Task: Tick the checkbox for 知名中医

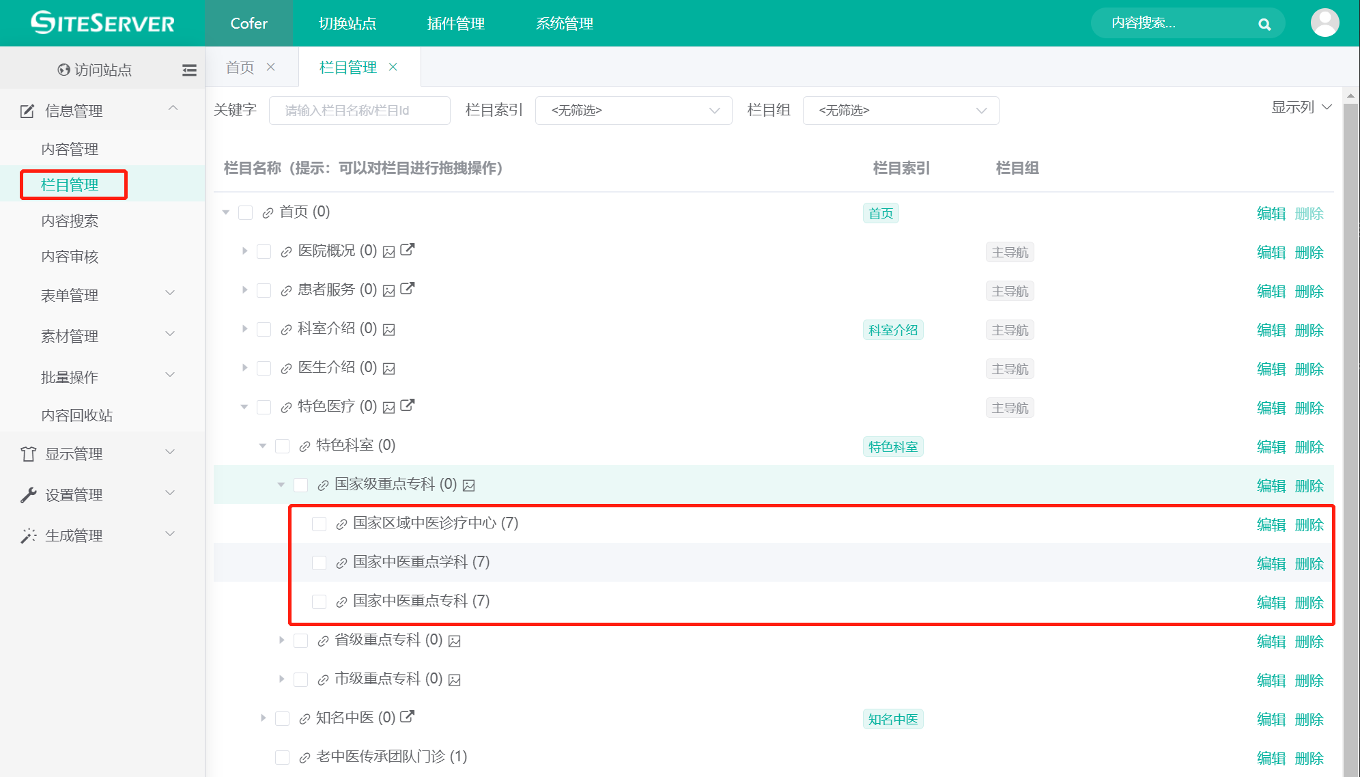Action: [x=283, y=719]
